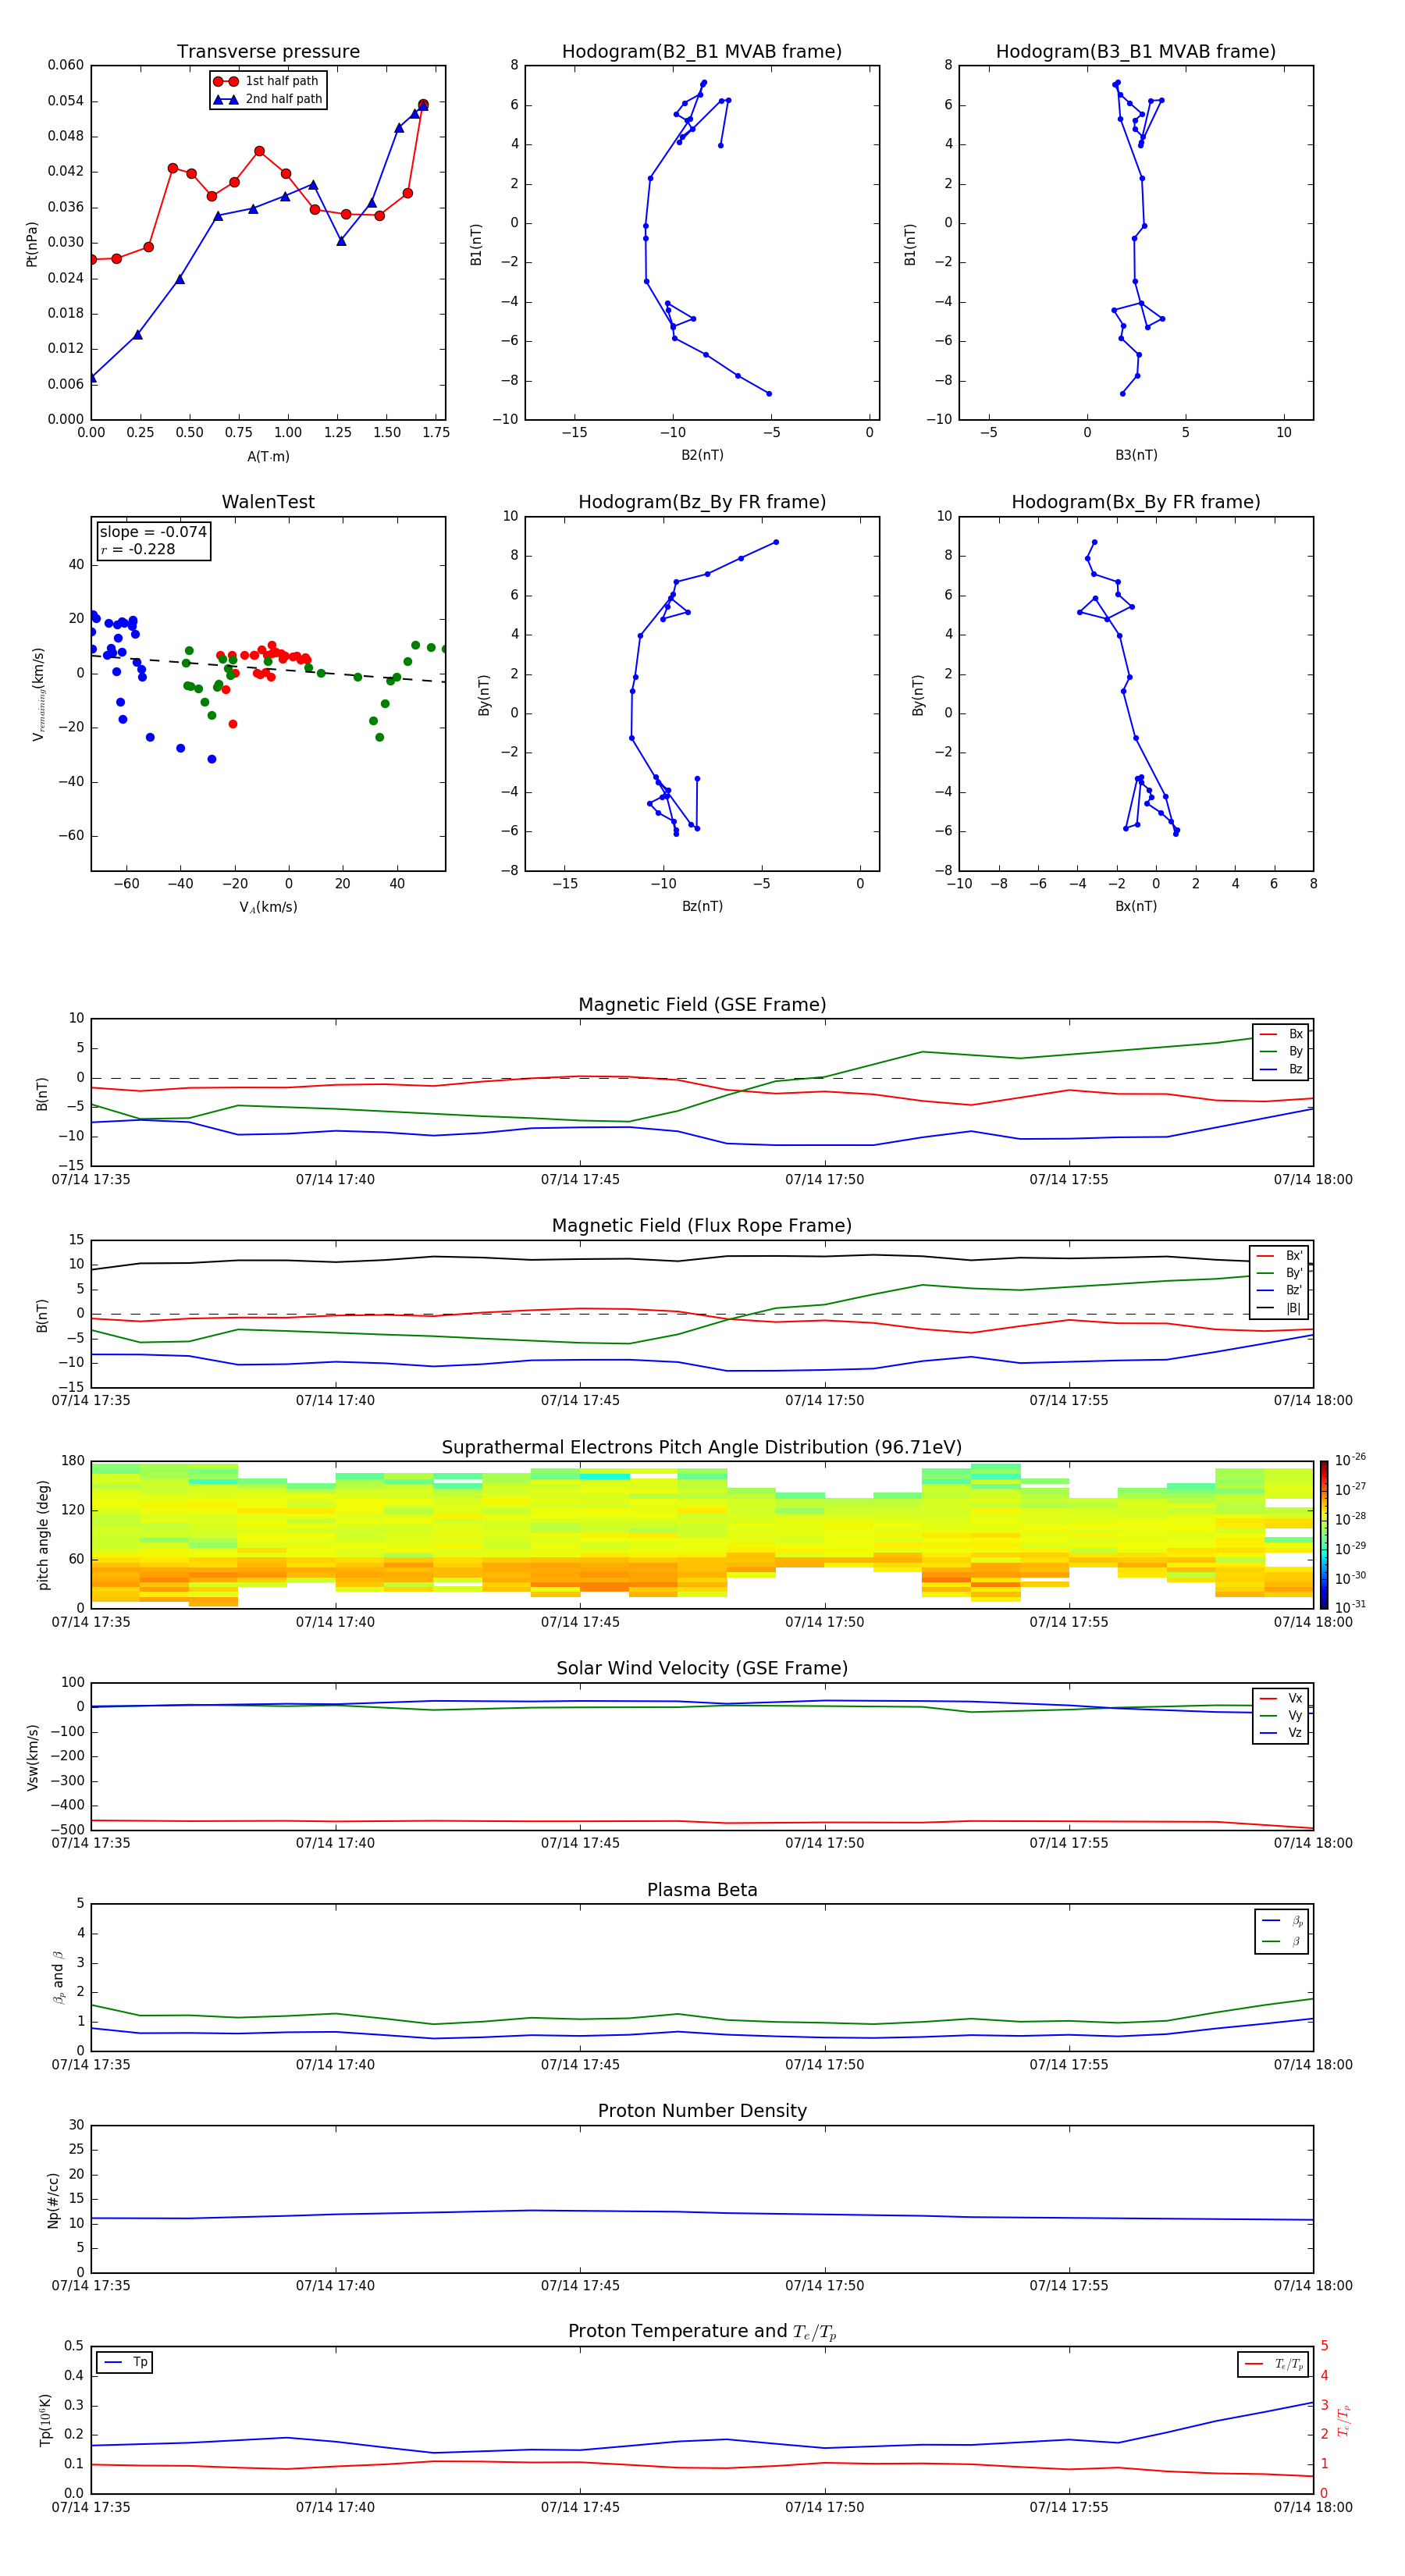Click the 'Magnetic Field (Flux Rope Frame)' title

click(x=702, y=1226)
